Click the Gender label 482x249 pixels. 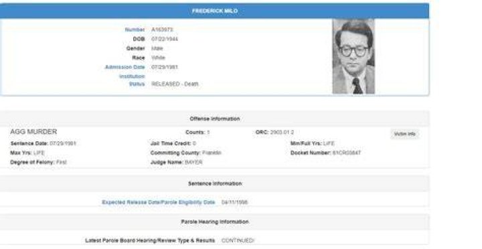pyautogui.click(x=135, y=48)
